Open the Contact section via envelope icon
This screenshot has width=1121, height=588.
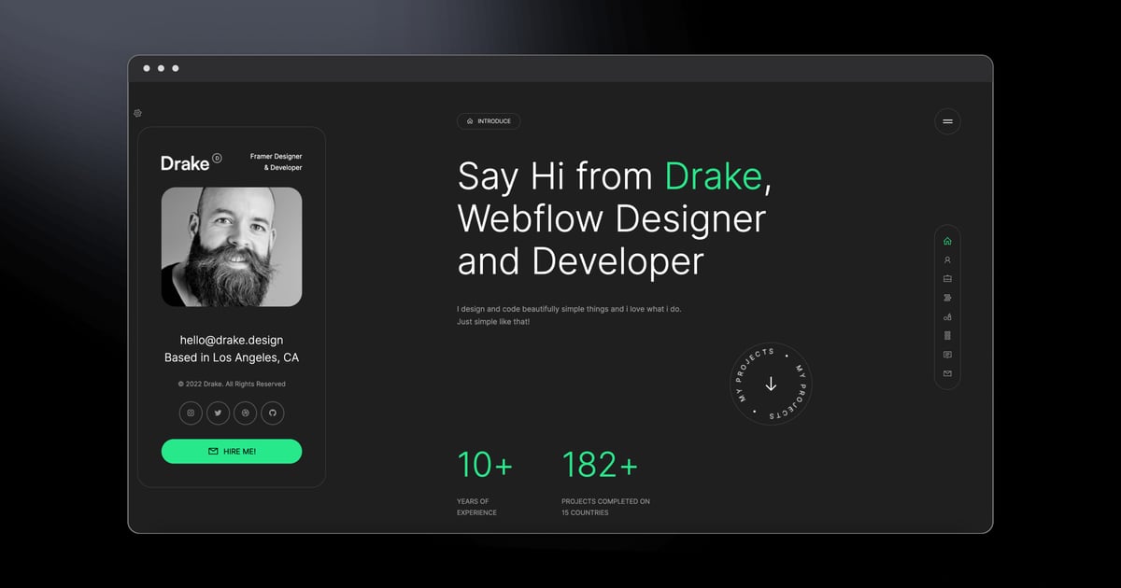coord(946,373)
